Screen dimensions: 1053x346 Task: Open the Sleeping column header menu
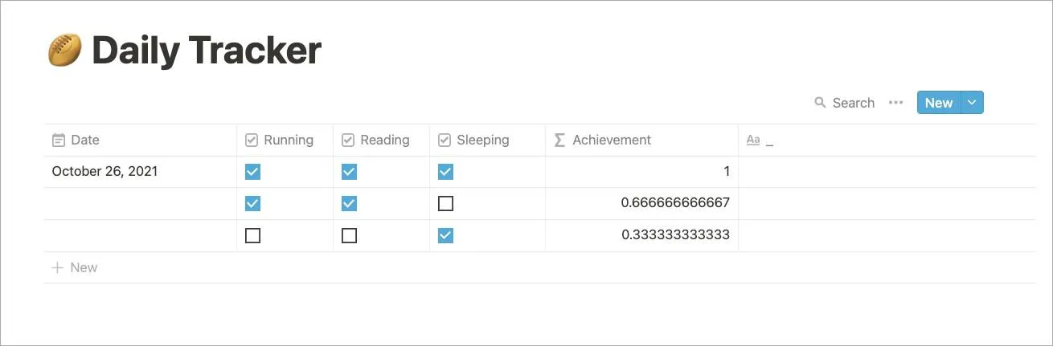pyautogui.click(x=482, y=140)
